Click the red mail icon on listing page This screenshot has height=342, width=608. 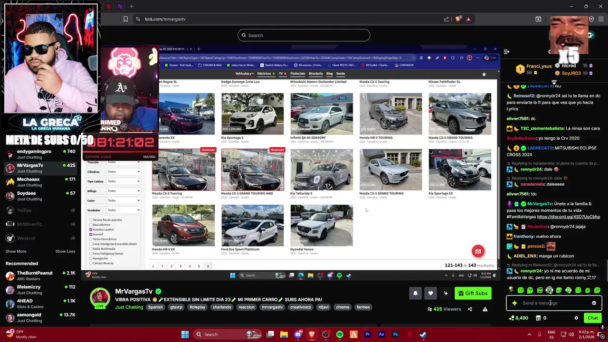[478, 251]
